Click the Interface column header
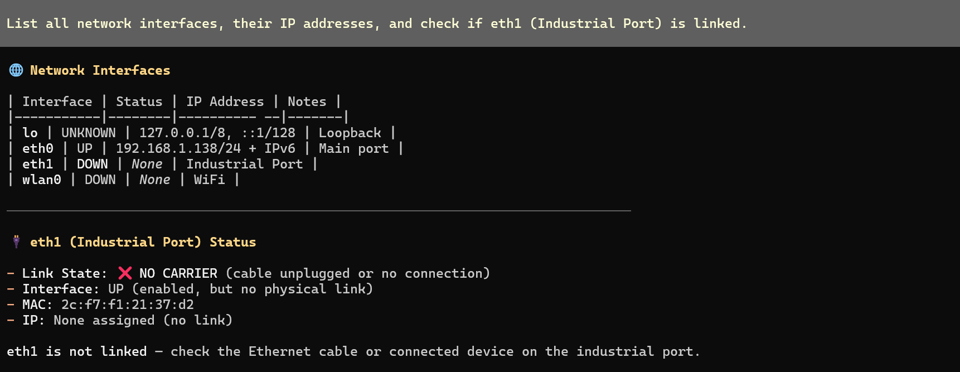The width and height of the screenshot is (960, 372). tap(57, 102)
